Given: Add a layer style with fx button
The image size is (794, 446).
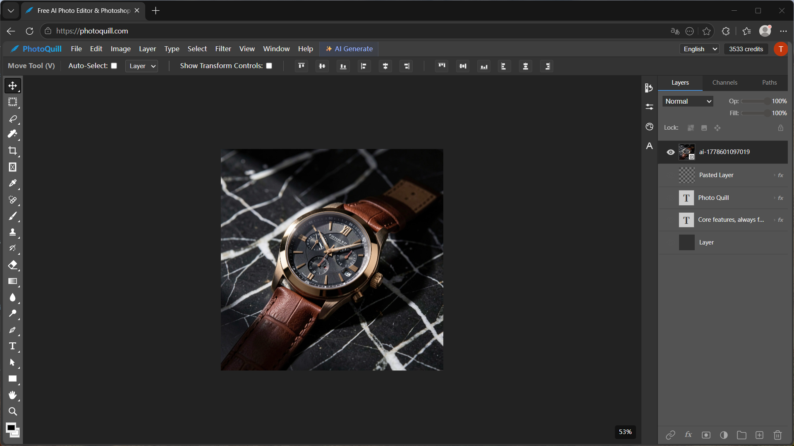Looking at the screenshot, I should 688,435.
